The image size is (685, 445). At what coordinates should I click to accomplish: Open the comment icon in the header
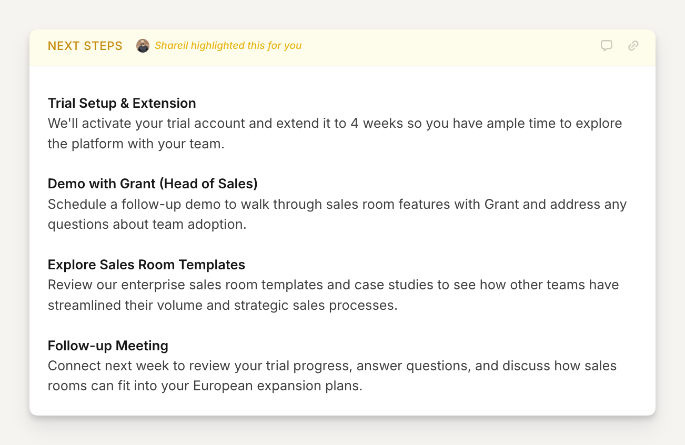[607, 46]
